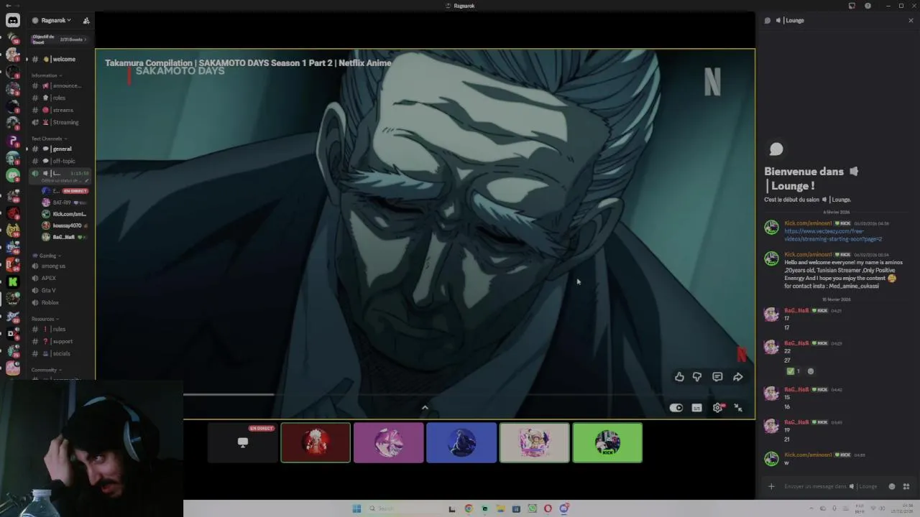The image size is (920, 517).
Task: Open the Windows Start menu
Action: (356, 508)
